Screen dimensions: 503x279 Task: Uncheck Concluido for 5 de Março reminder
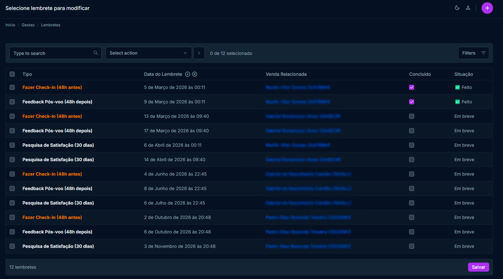pos(412,87)
